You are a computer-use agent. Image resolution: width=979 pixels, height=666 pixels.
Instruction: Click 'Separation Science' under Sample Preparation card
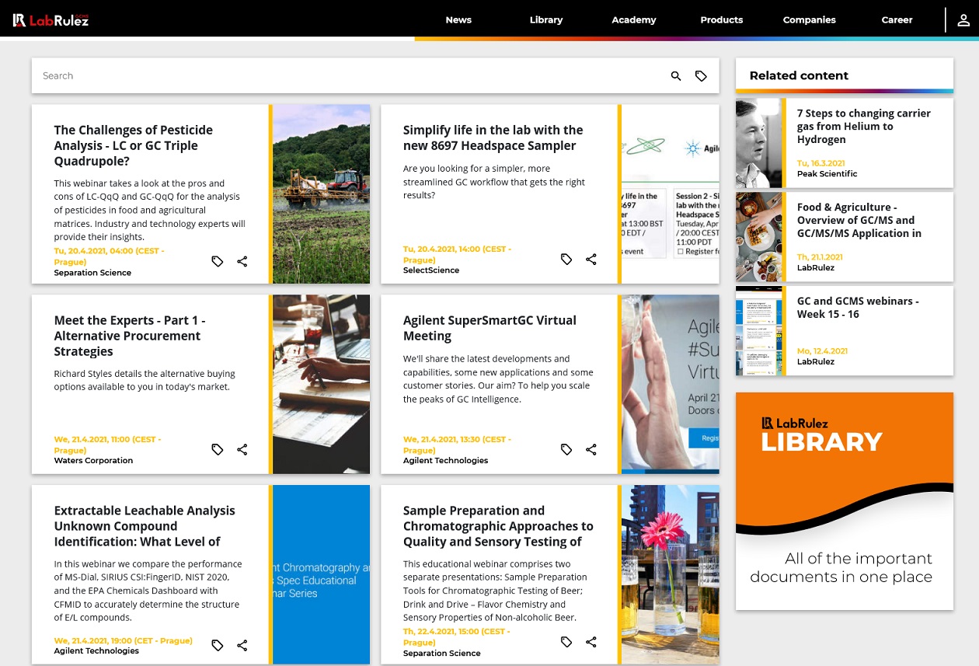441,654
